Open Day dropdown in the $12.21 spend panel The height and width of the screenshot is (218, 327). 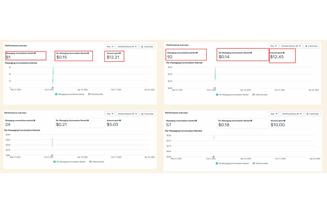point(110,47)
